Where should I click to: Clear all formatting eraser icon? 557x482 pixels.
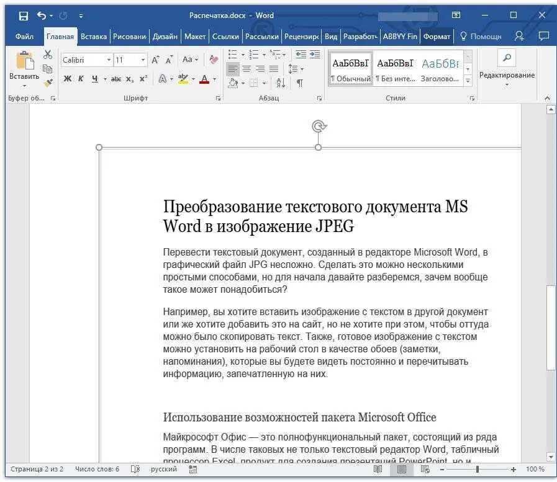(x=214, y=60)
